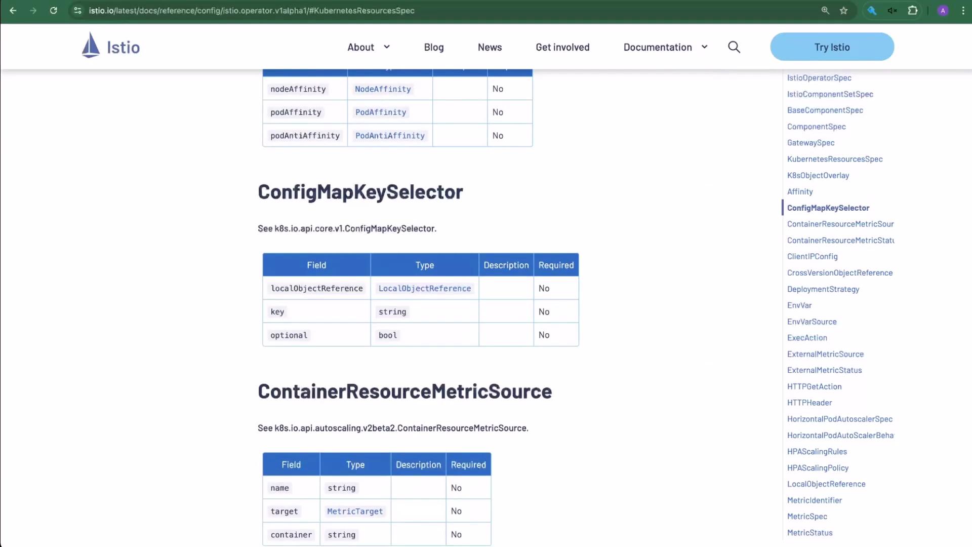Viewport: 972px width, 547px height.
Task: Jump to EnvVarSource in sidebar
Action: pyautogui.click(x=812, y=322)
